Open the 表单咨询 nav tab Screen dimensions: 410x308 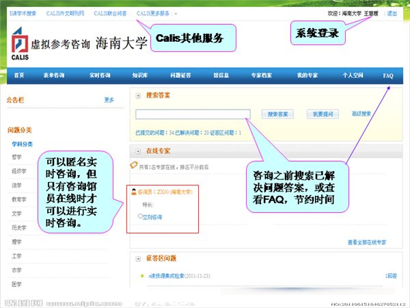click(54, 75)
